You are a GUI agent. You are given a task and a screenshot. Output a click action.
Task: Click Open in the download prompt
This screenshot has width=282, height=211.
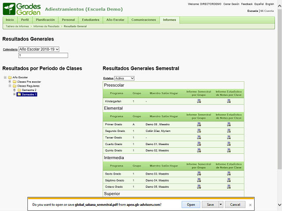191,204
